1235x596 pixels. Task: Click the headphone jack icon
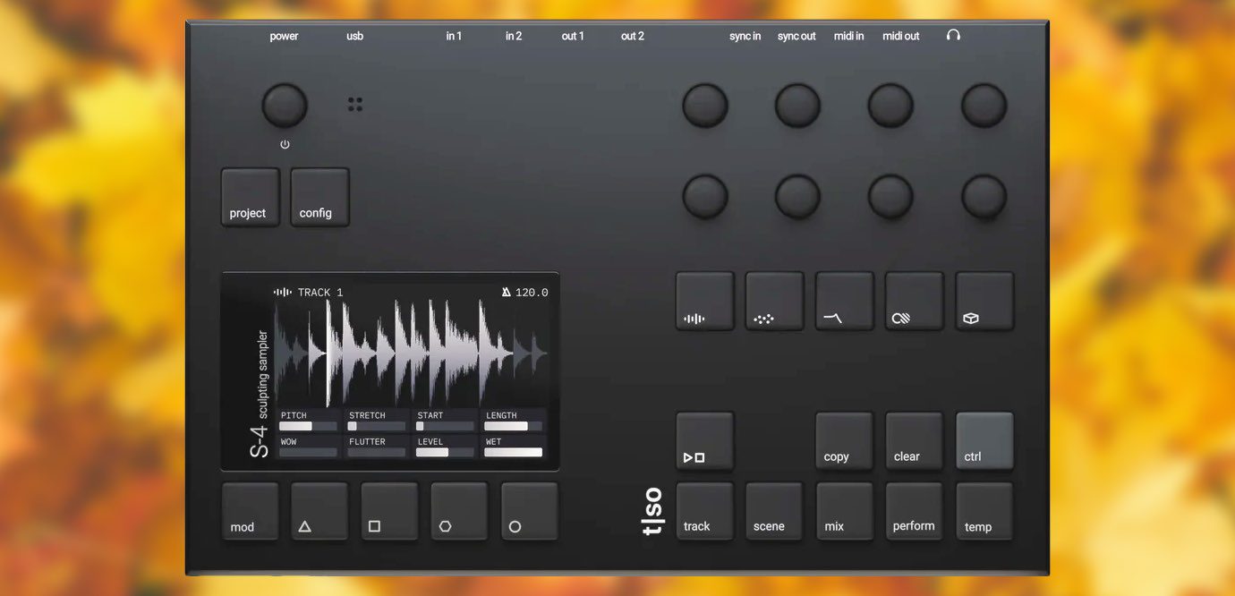pos(953,36)
